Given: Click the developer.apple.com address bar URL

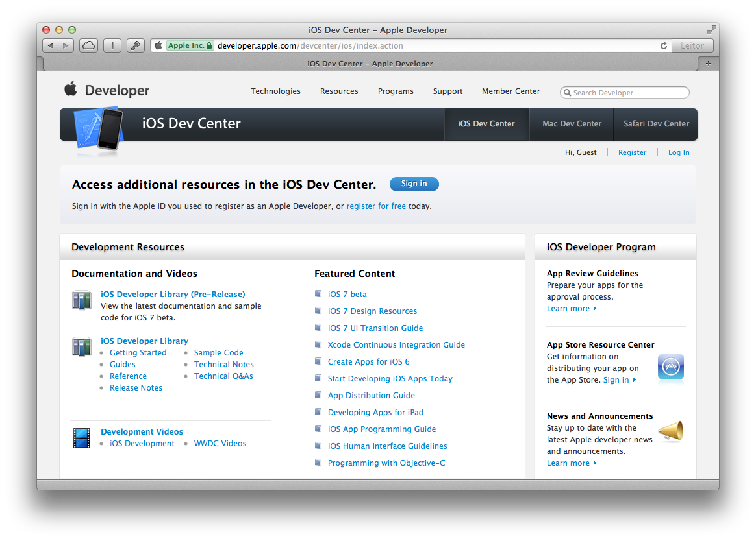Looking at the screenshot, I should tap(310, 46).
